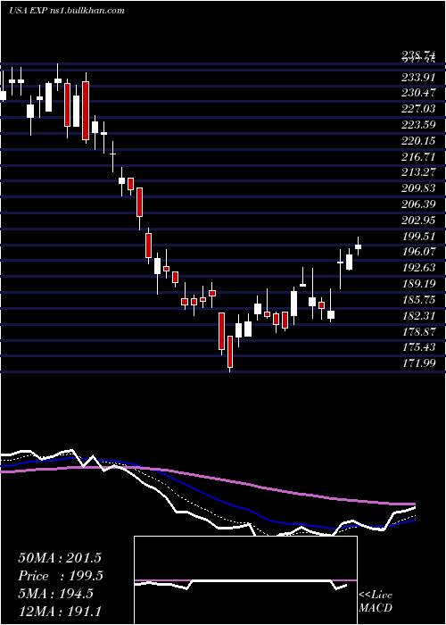Click the 223.59 price axis label
The width and height of the screenshot is (446, 625).
(x=418, y=125)
